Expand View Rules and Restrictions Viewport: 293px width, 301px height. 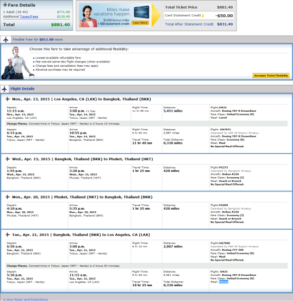(x=27, y=299)
